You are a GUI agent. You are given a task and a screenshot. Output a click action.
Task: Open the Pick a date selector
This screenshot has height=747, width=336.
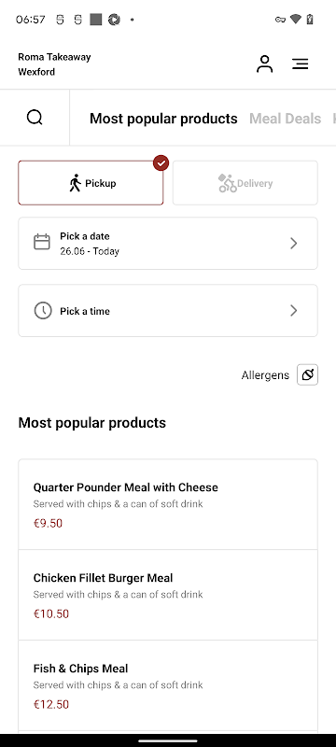pyautogui.click(x=168, y=244)
